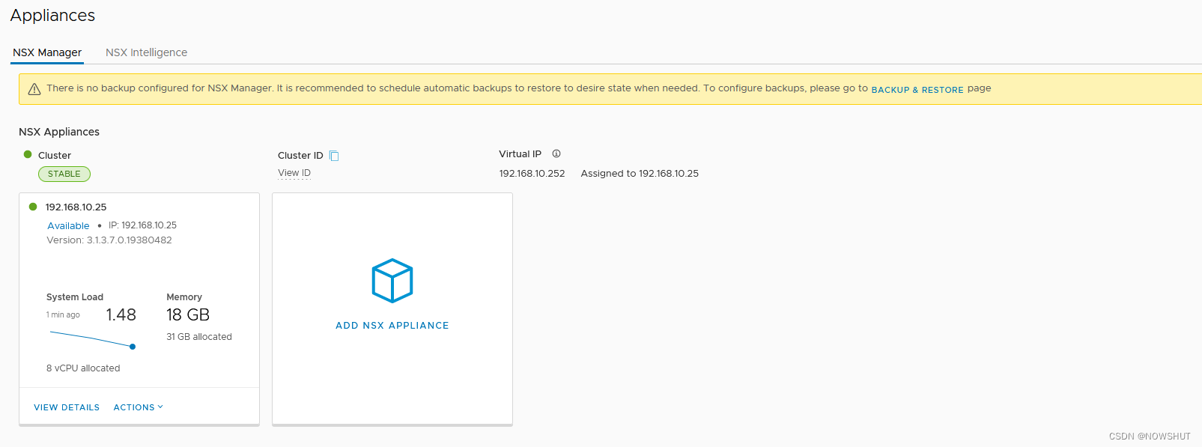Open VIEW DETAILS for 192.168.10.25
This screenshot has width=1202, height=447.
coord(67,407)
